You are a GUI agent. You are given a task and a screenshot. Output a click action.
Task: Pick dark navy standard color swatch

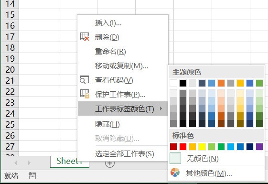(250, 147)
